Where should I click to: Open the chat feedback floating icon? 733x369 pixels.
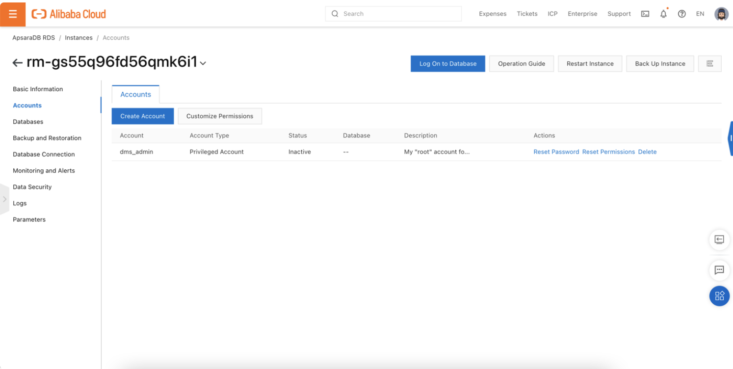719,270
